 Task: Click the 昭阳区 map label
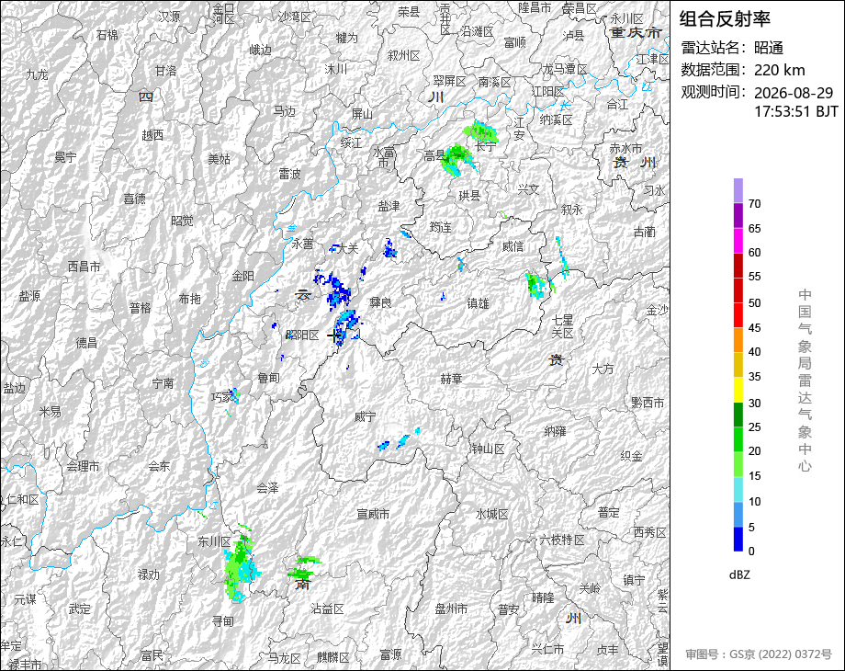coord(303,335)
